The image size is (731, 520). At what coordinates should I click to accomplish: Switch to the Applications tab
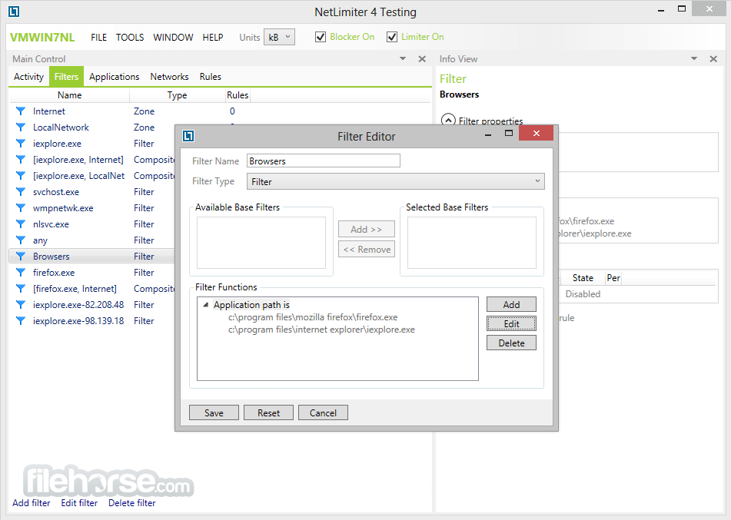[x=115, y=76]
